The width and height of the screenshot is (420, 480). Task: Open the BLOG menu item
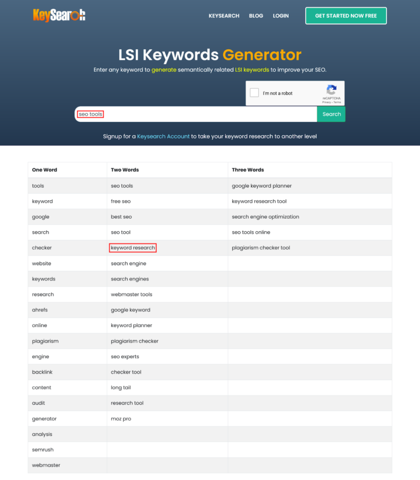click(256, 15)
